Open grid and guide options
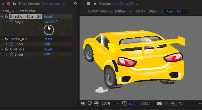Screen dimensions: 202x110 point(125,103)
